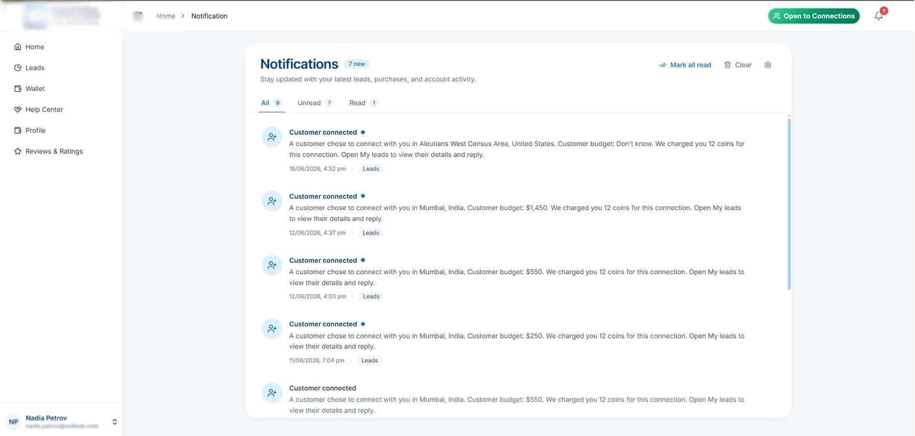Click Leads tag on 18/06/2026 notification
Viewport: 915px width, 436px height.
pos(371,169)
